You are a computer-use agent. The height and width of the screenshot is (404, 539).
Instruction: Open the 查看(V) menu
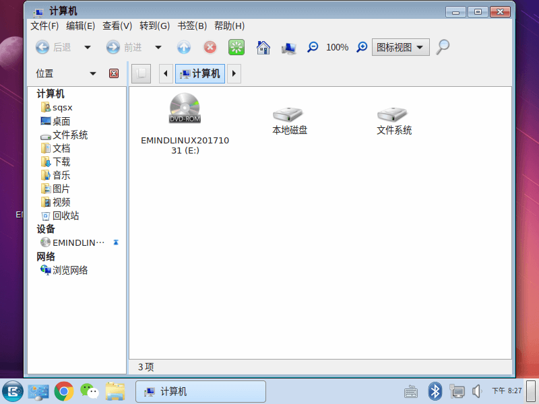[117, 26]
